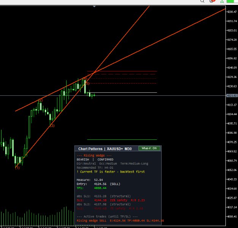Select wave label (5) beside the breakdown candle
This screenshot has height=228, width=238.
click(87, 84)
